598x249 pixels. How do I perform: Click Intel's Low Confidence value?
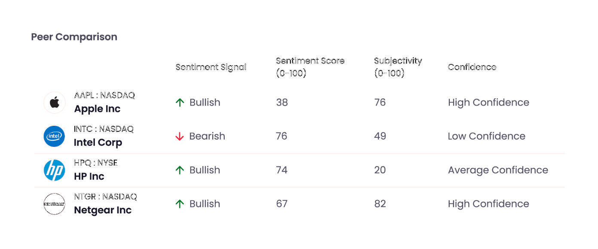[487, 137]
